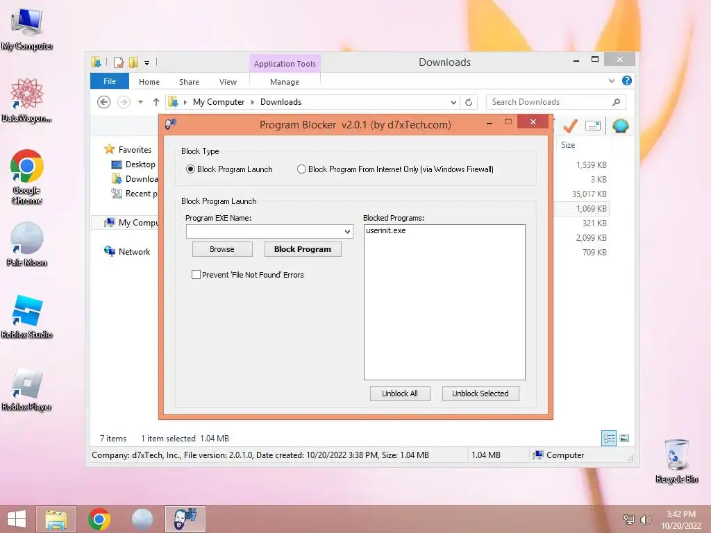
Task: Switch to Large icons view in status bar
Action: pyautogui.click(x=624, y=438)
